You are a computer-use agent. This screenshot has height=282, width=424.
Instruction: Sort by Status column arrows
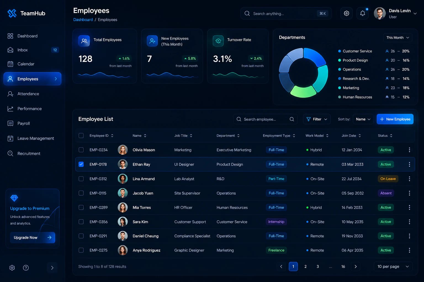click(391, 136)
